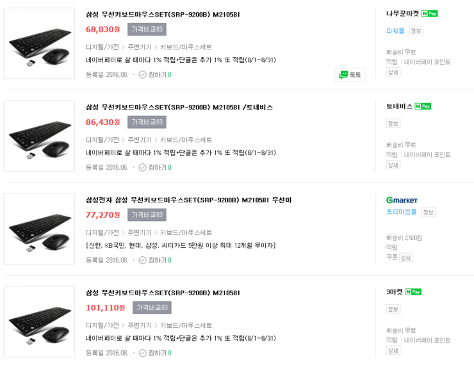Toggle 찜하기 on the 86,430원 listing
The height and width of the screenshot is (367, 474).
tap(154, 168)
